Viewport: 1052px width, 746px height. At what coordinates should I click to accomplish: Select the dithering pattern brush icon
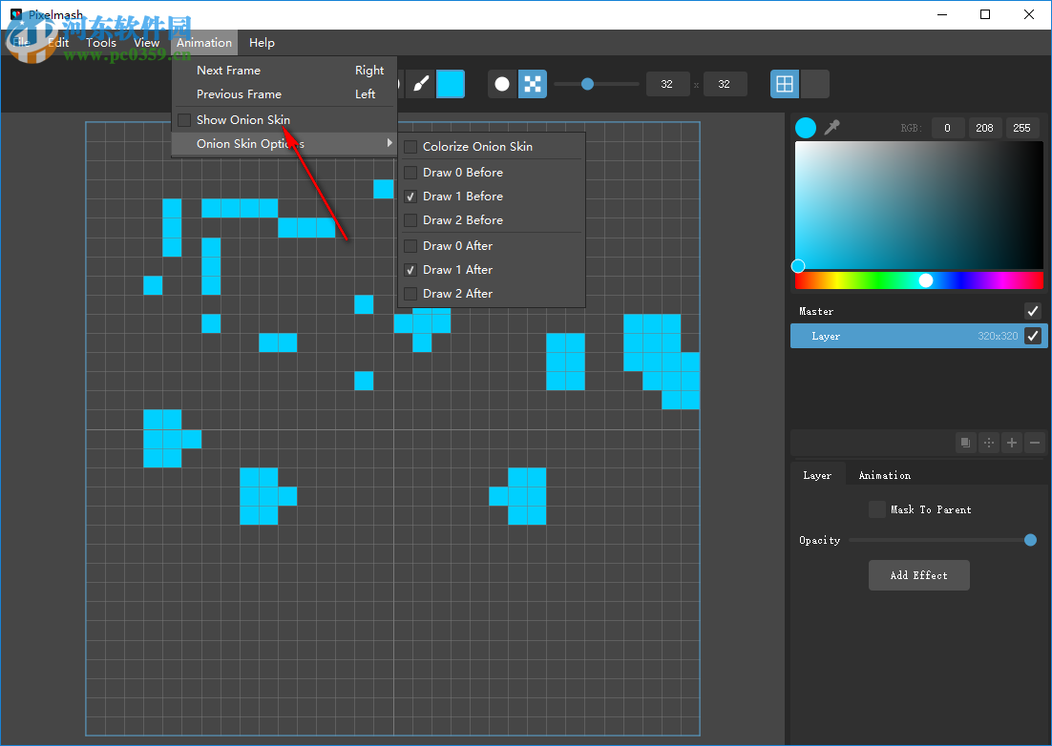point(532,84)
